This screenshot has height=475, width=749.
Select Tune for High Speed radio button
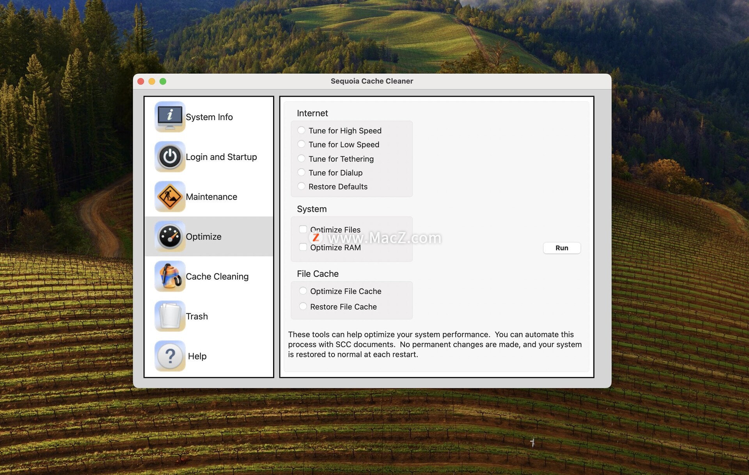tap(301, 130)
